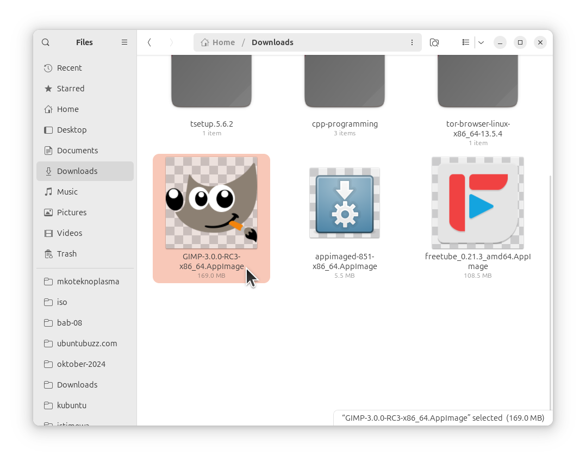This screenshot has height=462, width=586.
Task: Click the search magnifier icon
Action: tap(46, 42)
